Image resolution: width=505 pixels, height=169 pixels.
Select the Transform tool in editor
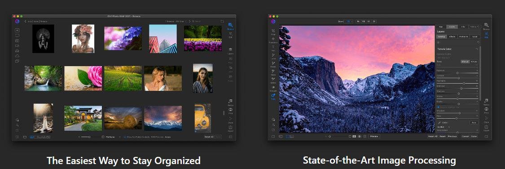(273, 40)
